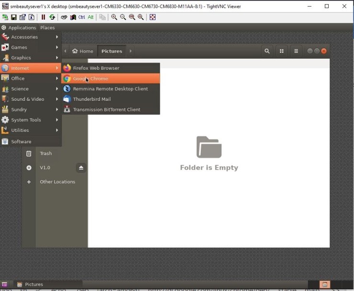Switch to full screen mode icon
Image resolution: width=354 pixels, height=291 pixels.
coord(153,17)
